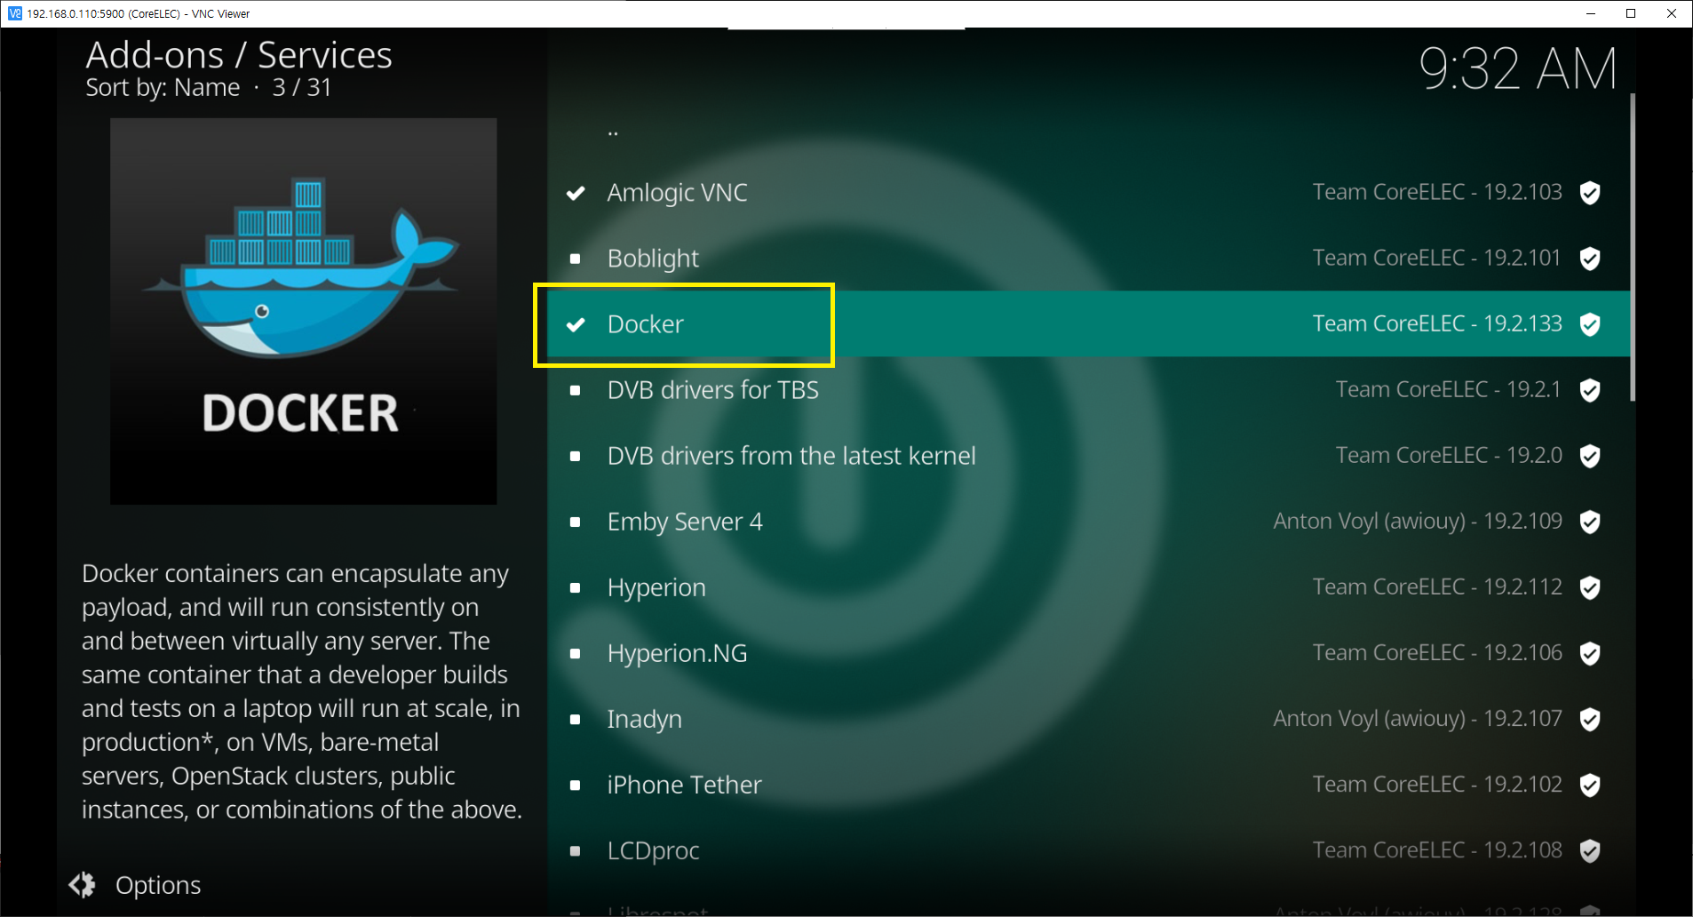Maximize the VNC Viewer window
Screen dimensions: 1693x917
pos(1631,13)
